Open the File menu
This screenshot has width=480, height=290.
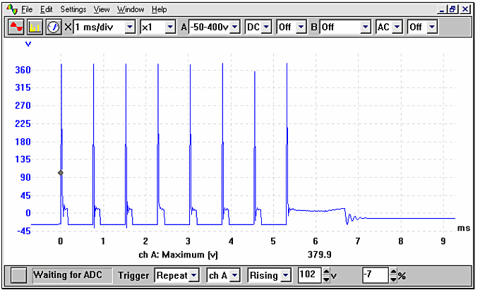point(27,10)
